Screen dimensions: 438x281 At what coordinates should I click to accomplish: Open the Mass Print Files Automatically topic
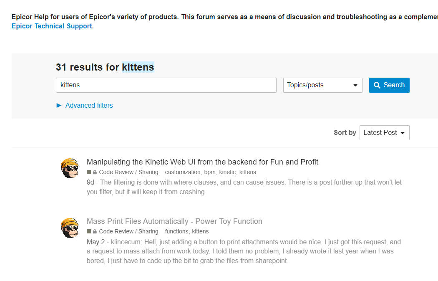(x=174, y=221)
